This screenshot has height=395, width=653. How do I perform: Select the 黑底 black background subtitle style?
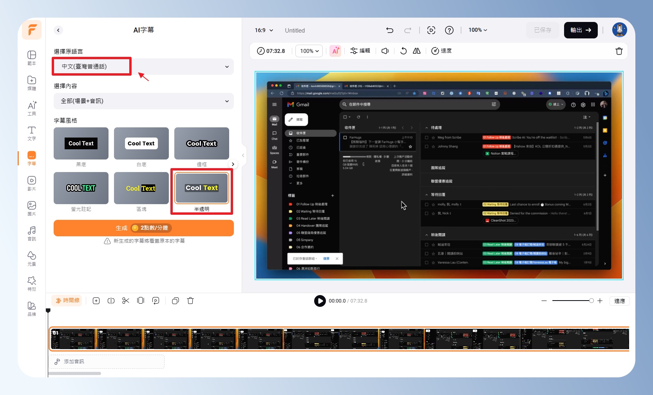coord(81,143)
